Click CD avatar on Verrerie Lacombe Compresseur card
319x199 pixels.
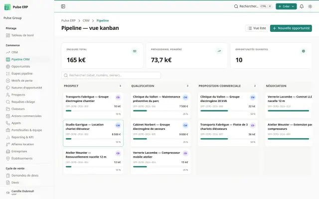point(185,153)
